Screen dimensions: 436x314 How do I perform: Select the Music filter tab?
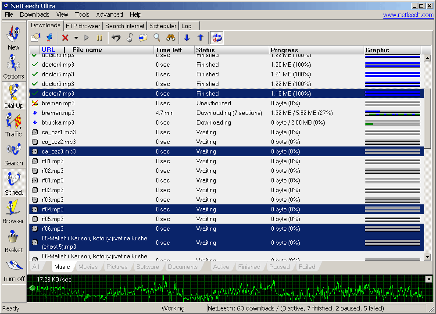pyautogui.click(x=62, y=267)
